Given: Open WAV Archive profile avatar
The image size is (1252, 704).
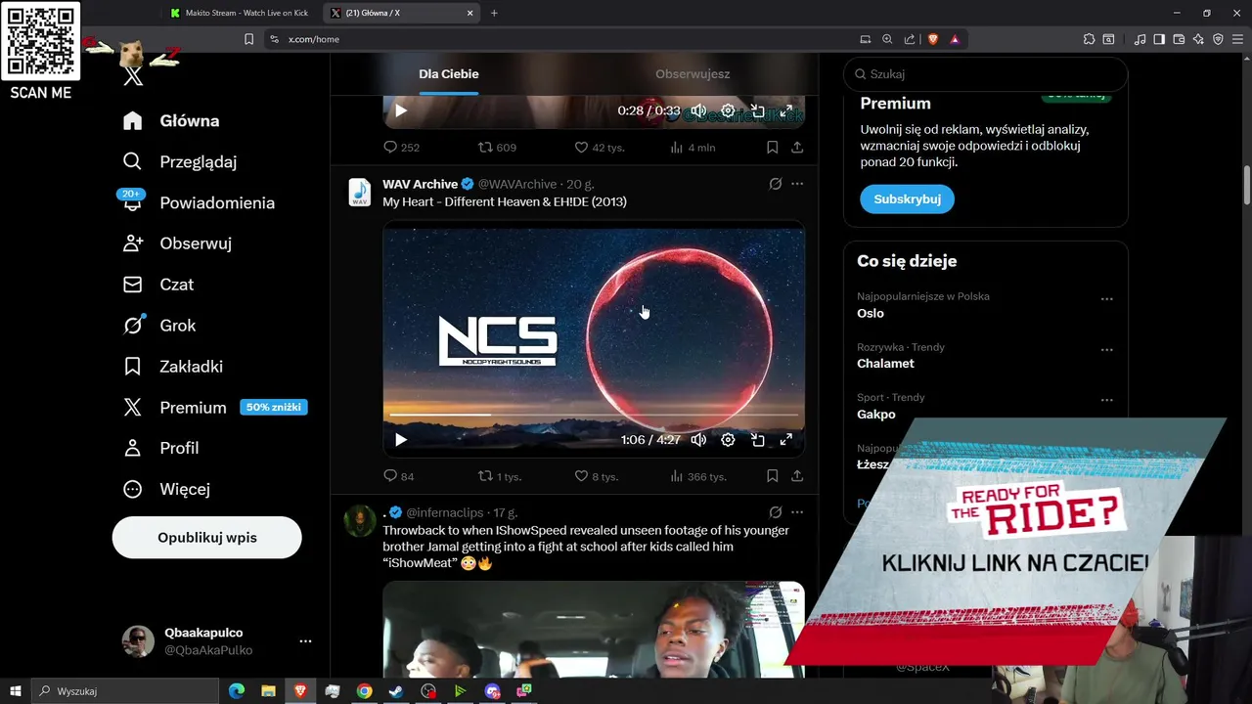Looking at the screenshot, I should [360, 192].
